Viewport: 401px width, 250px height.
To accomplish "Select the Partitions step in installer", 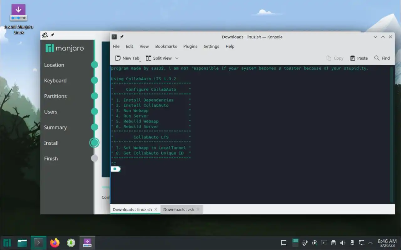I will click(55, 96).
